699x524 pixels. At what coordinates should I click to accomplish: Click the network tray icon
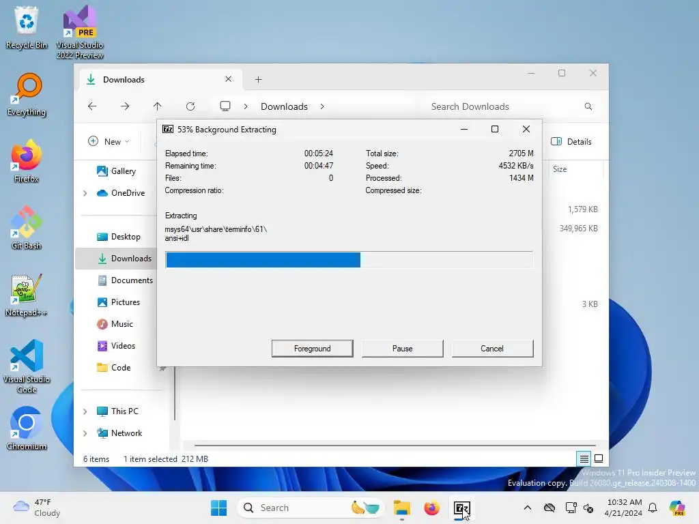[x=571, y=508]
